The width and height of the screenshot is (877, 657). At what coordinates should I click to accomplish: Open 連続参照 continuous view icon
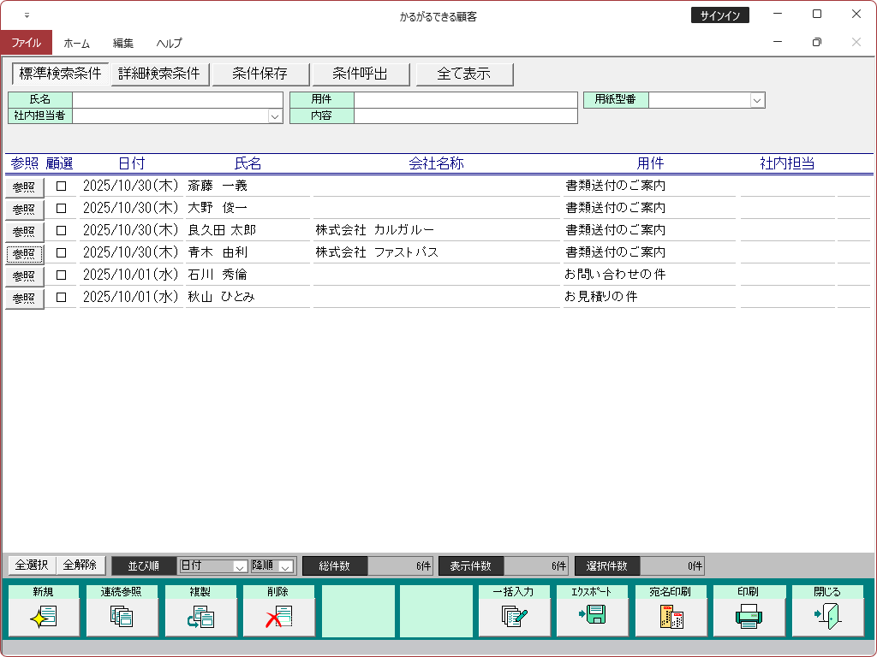[x=122, y=616]
